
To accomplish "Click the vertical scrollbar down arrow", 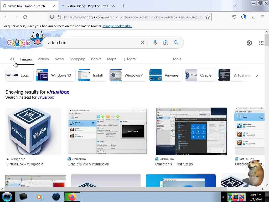I will pos(267,185).
